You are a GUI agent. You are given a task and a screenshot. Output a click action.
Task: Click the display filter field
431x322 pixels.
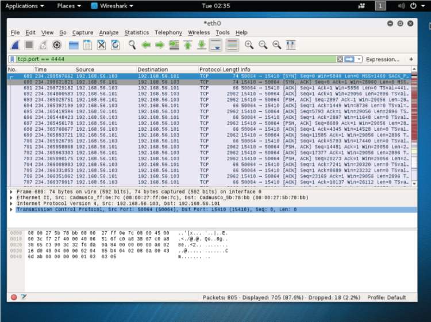176,59
